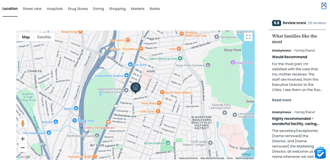Click the Eastside Early Learning Center marker
The width and height of the screenshot is (330, 163).
pos(225,113)
